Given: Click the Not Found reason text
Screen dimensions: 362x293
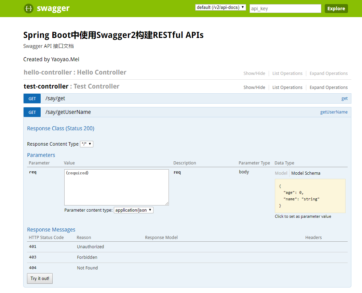Looking at the screenshot, I should tap(87, 268).
